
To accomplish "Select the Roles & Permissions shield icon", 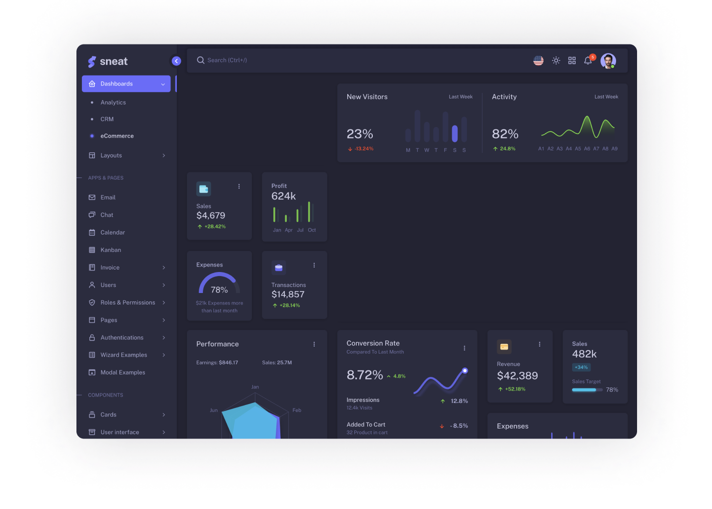I will [x=93, y=302].
